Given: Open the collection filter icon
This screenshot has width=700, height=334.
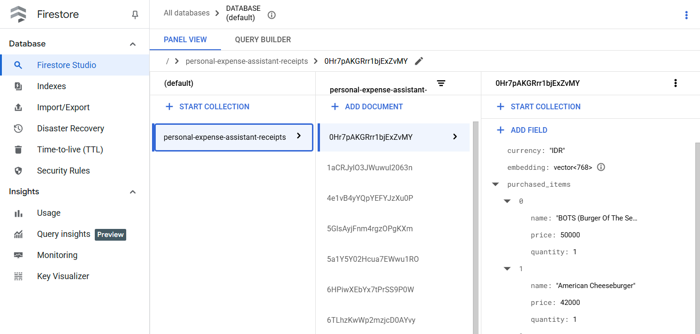Looking at the screenshot, I should coord(441,83).
